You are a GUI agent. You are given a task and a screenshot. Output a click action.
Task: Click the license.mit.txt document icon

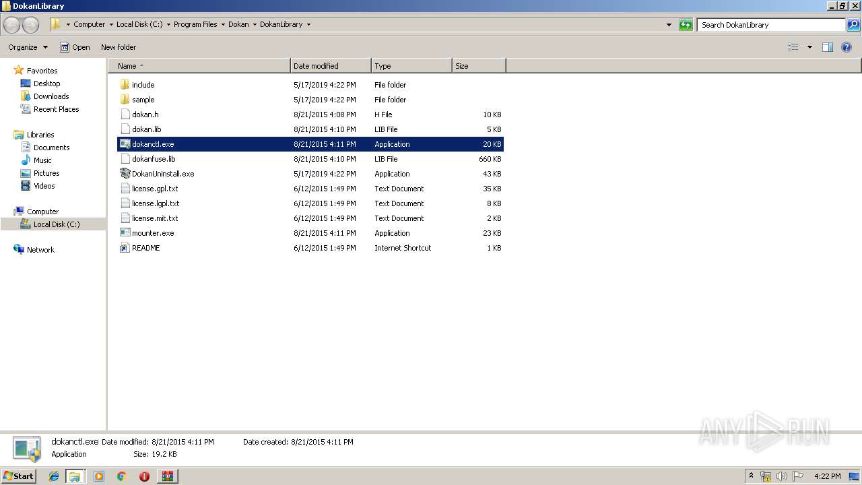pos(125,218)
